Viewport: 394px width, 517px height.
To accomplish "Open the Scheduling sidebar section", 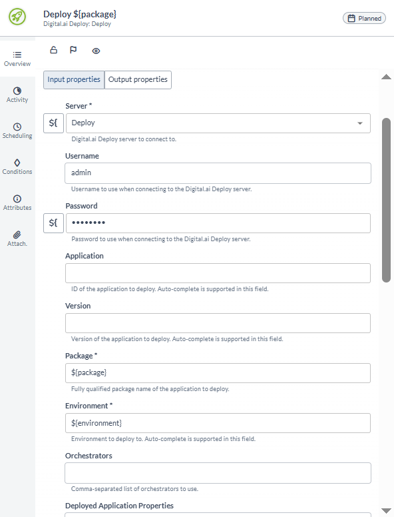I will pyautogui.click(x=17, y=131).
